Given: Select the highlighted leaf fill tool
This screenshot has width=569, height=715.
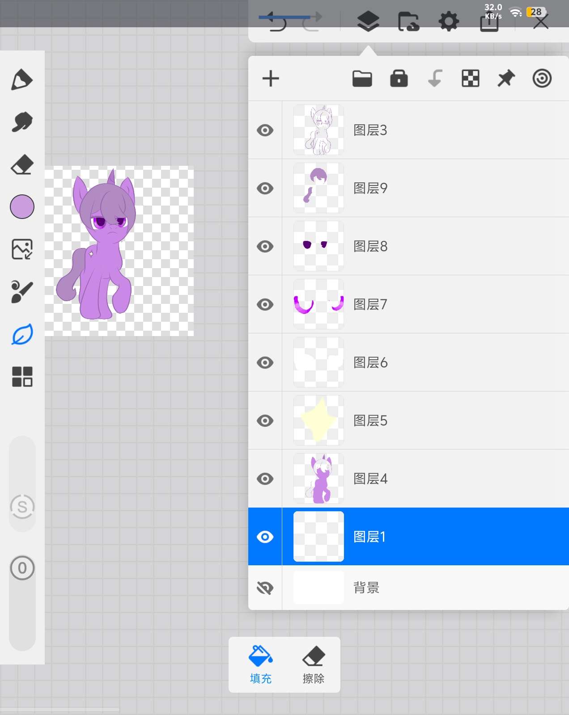Looking at the screenshot, I should point(22,334).
